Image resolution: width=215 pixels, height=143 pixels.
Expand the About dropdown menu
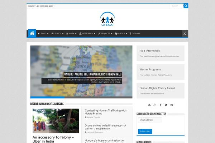tap(121, 34)
